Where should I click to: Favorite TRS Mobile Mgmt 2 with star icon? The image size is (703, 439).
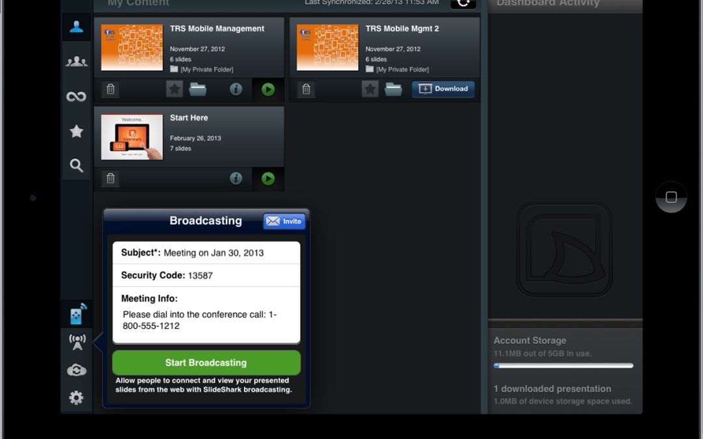pyautogui.click(x=370, y=89)
